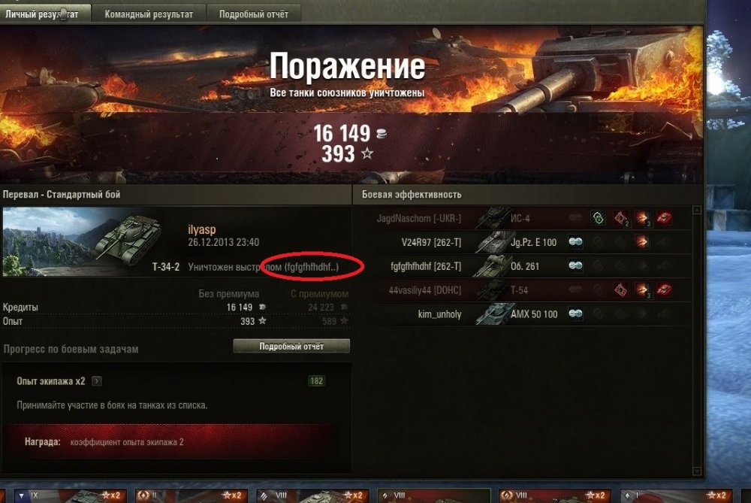
Task: Click the spotted icon in V24R97 row
Action: [575, 242]
